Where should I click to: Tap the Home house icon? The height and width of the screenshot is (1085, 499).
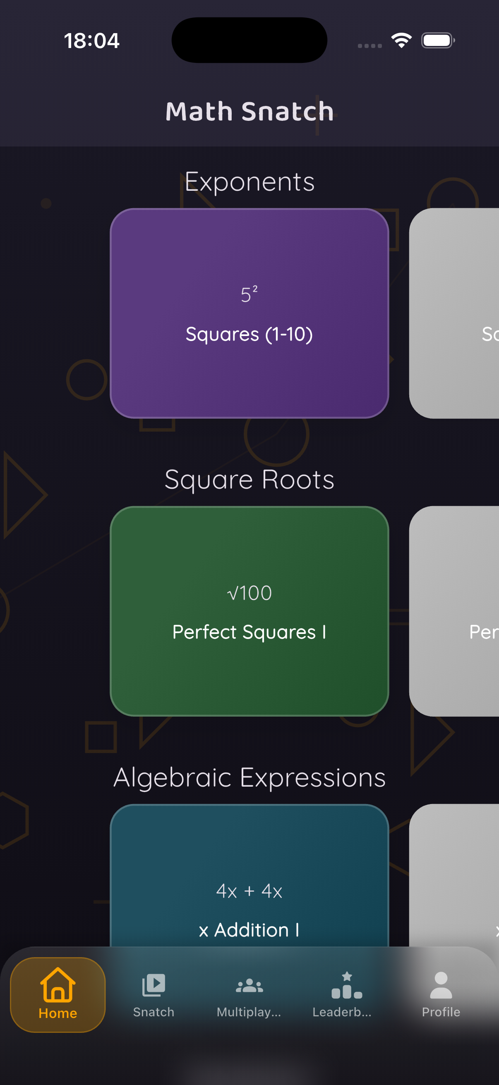click(58, 984)
